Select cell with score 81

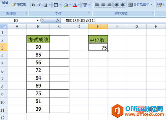coord(38,101)
